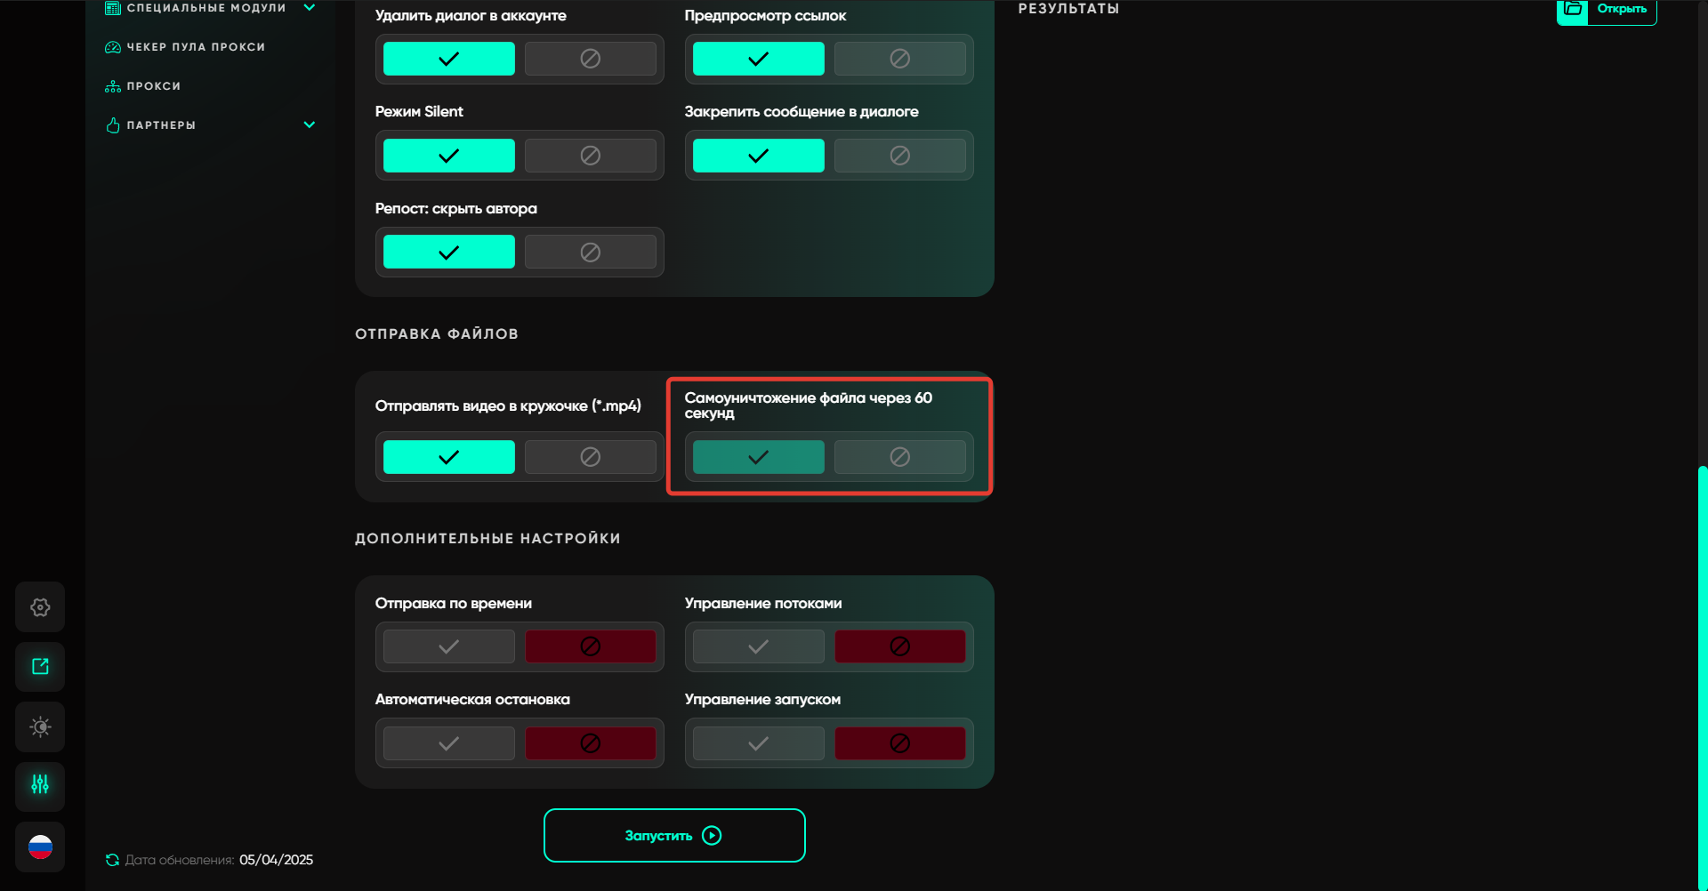This screenshot has height=891, width=1708.
Task: Click the network icon next to Прокси
Action: [113, 86]
